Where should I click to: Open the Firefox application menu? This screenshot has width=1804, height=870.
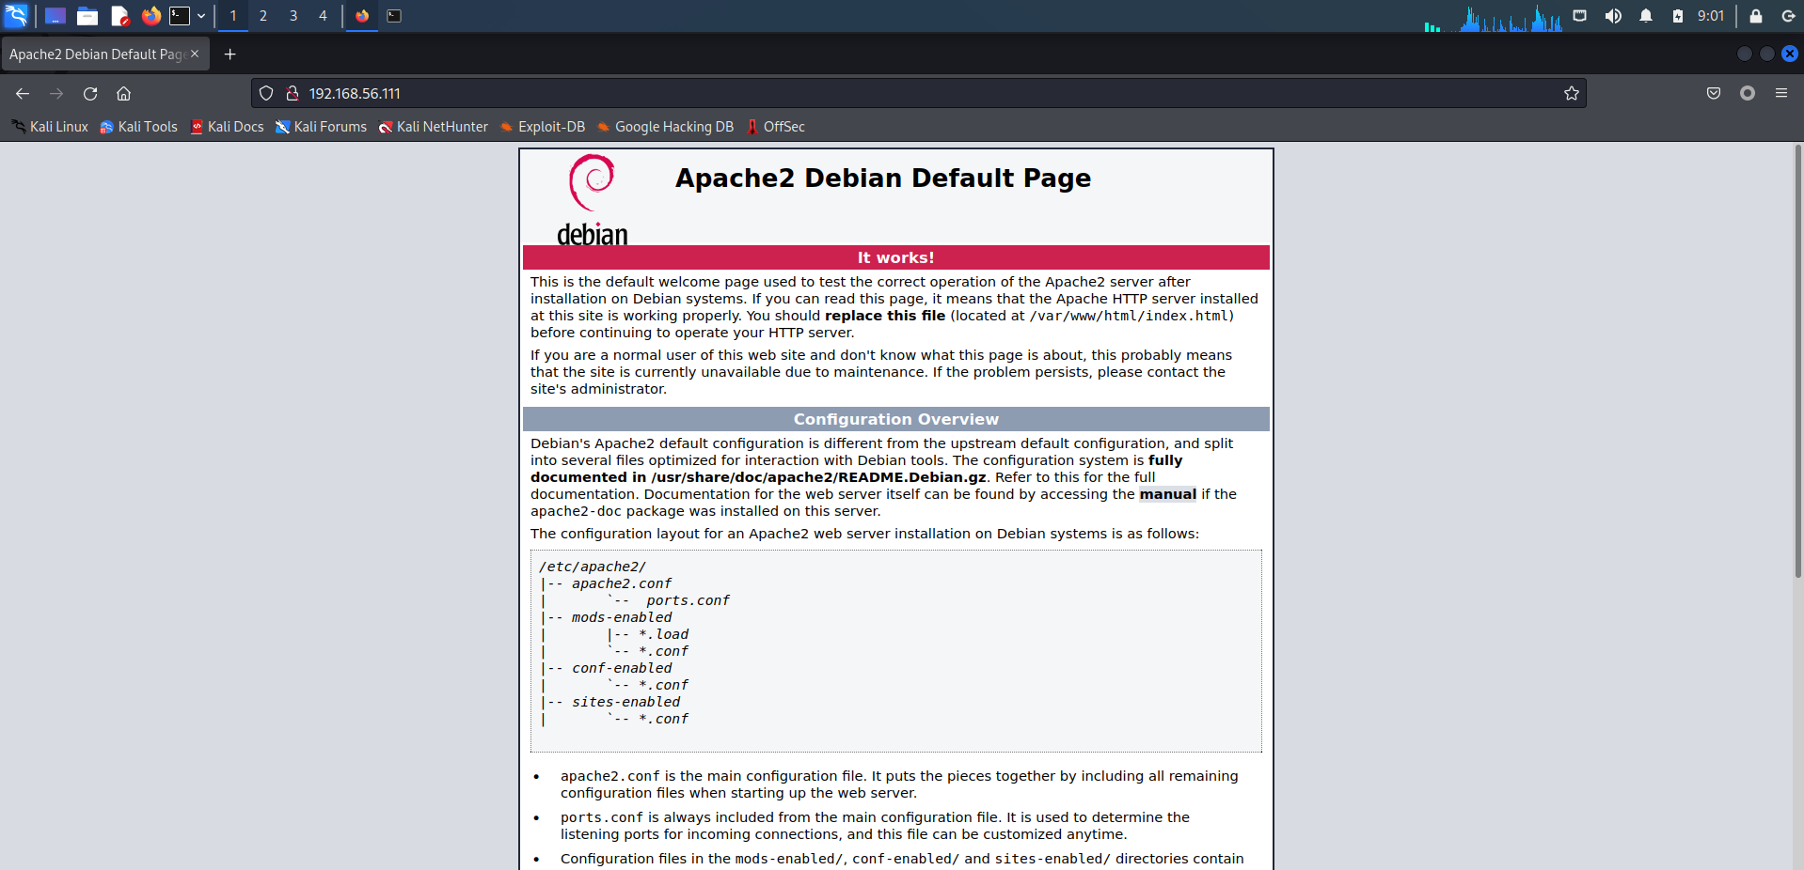click(1781, 93)
